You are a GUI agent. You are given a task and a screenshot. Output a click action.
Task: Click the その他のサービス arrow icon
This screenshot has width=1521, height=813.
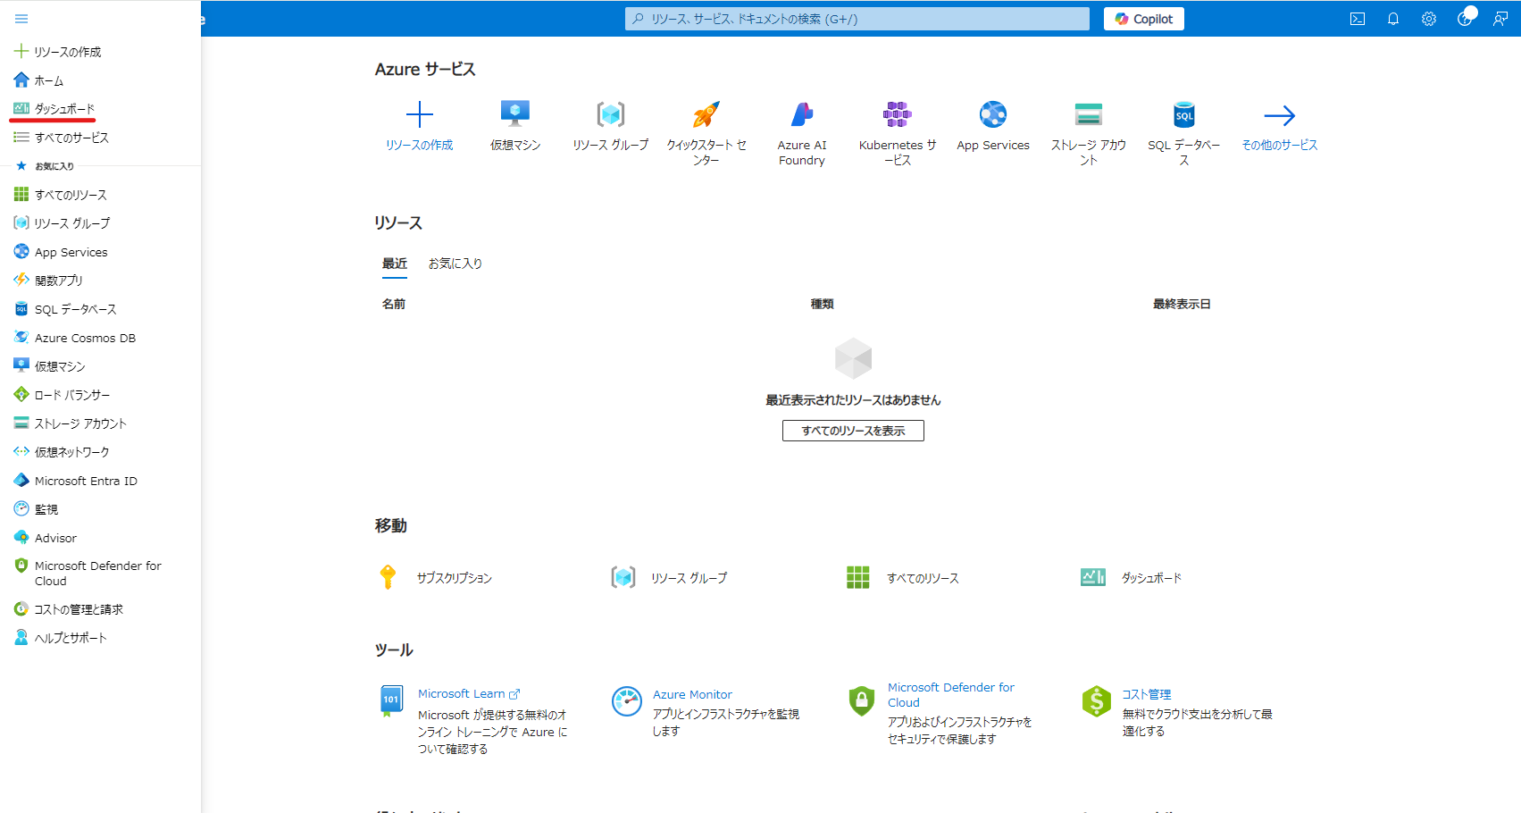(x=1280, y=114)
